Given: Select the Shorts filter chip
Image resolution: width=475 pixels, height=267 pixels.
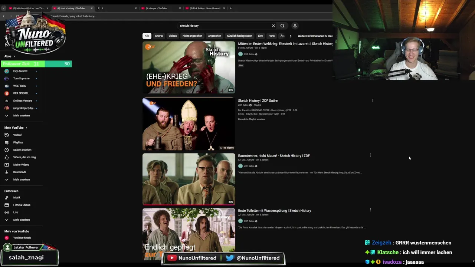Looking at the screenshot, I should pos(159,36).
